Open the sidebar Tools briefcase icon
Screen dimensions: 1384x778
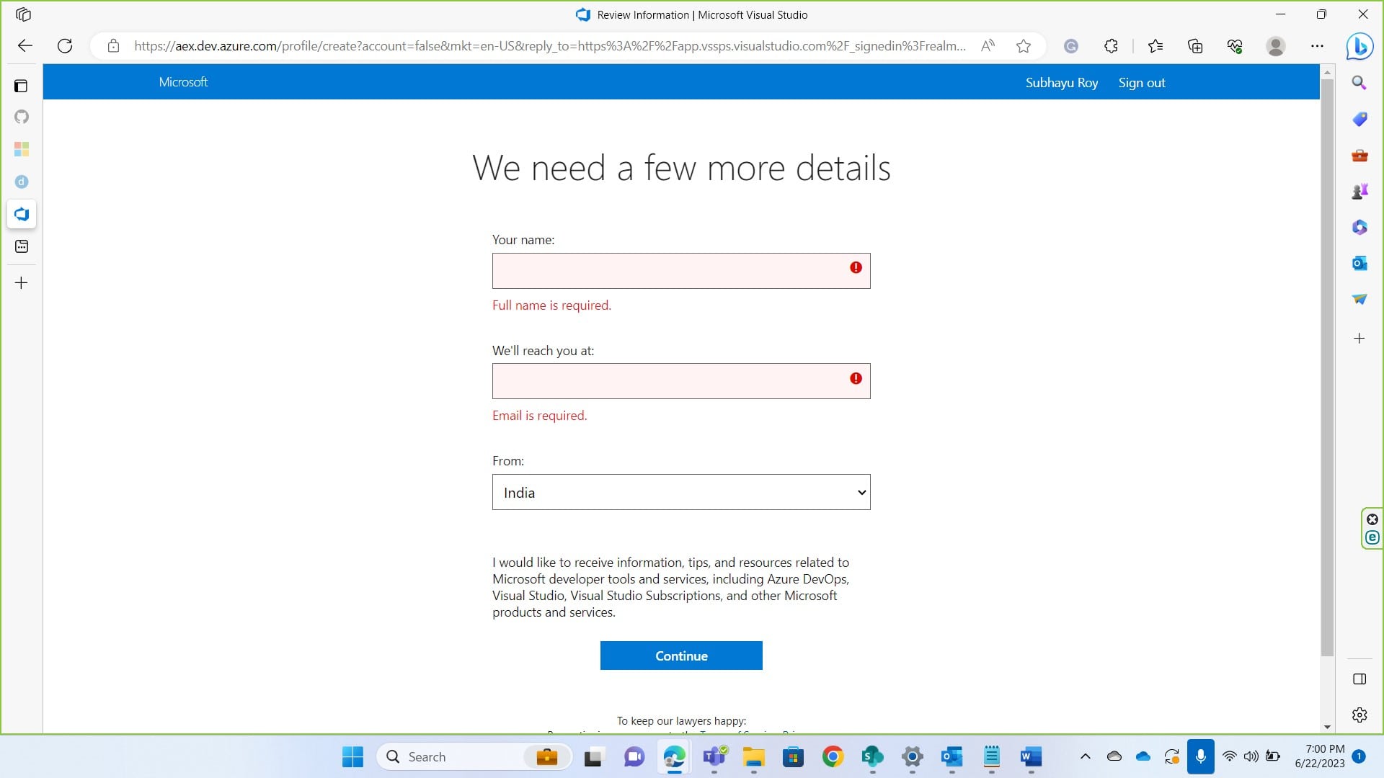coord(1359,156)
